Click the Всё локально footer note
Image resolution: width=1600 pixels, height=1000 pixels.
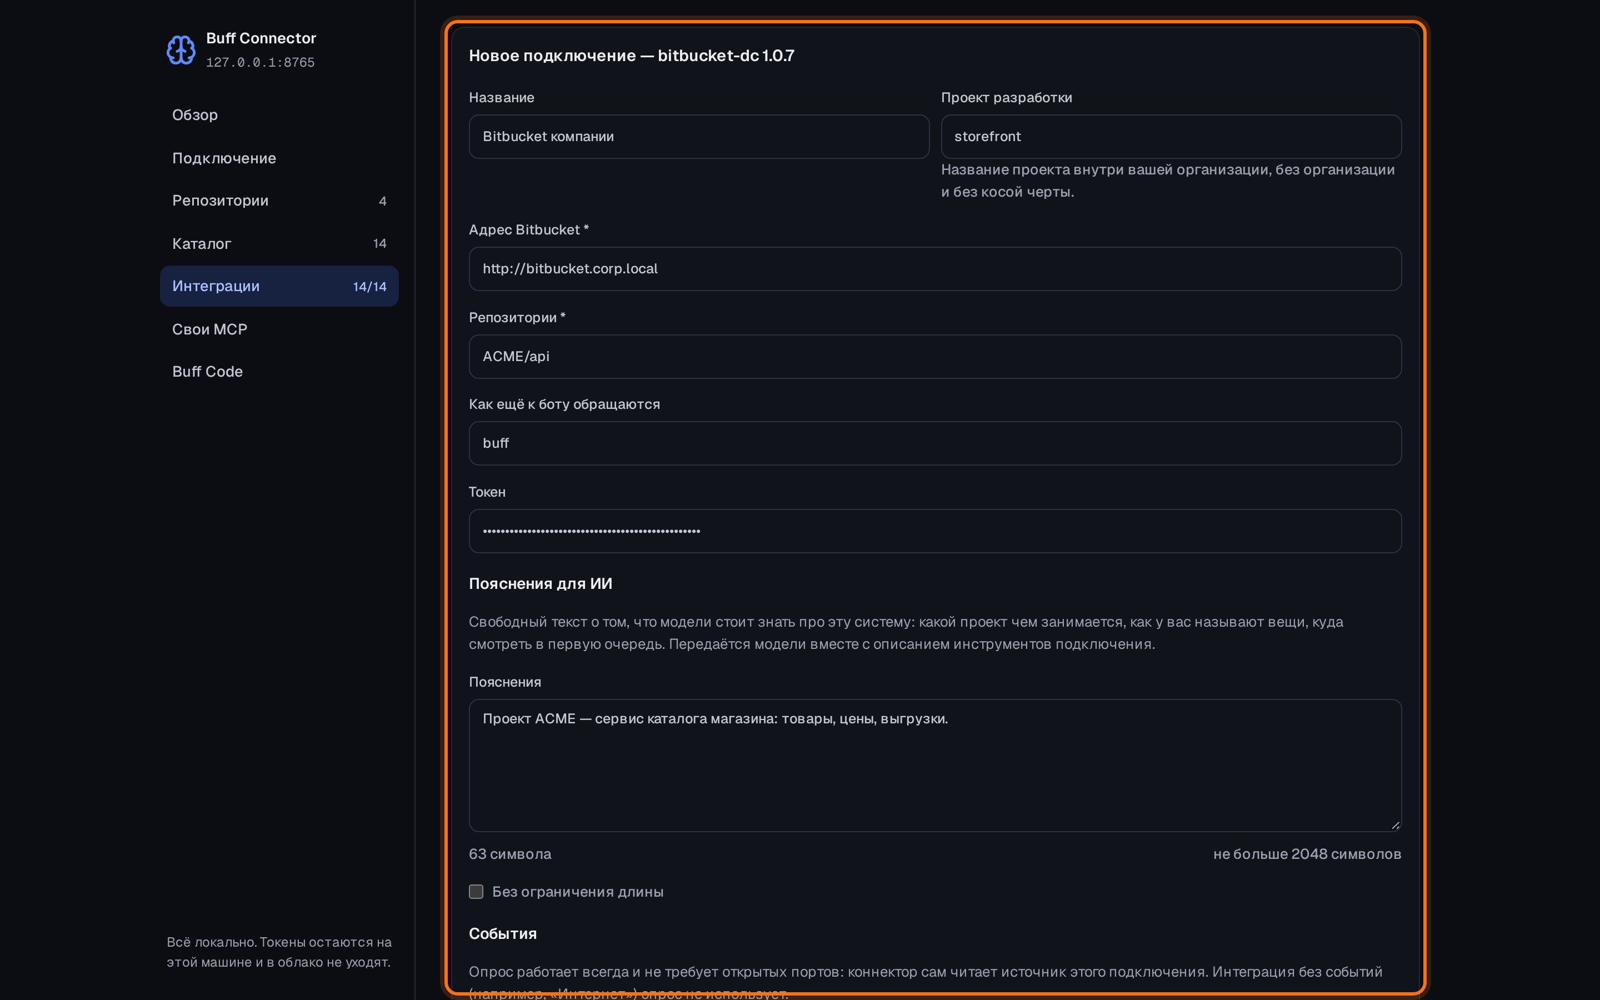click(279, 952)
